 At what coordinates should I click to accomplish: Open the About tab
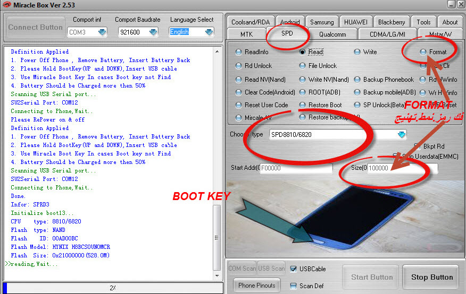coord(450,22)
